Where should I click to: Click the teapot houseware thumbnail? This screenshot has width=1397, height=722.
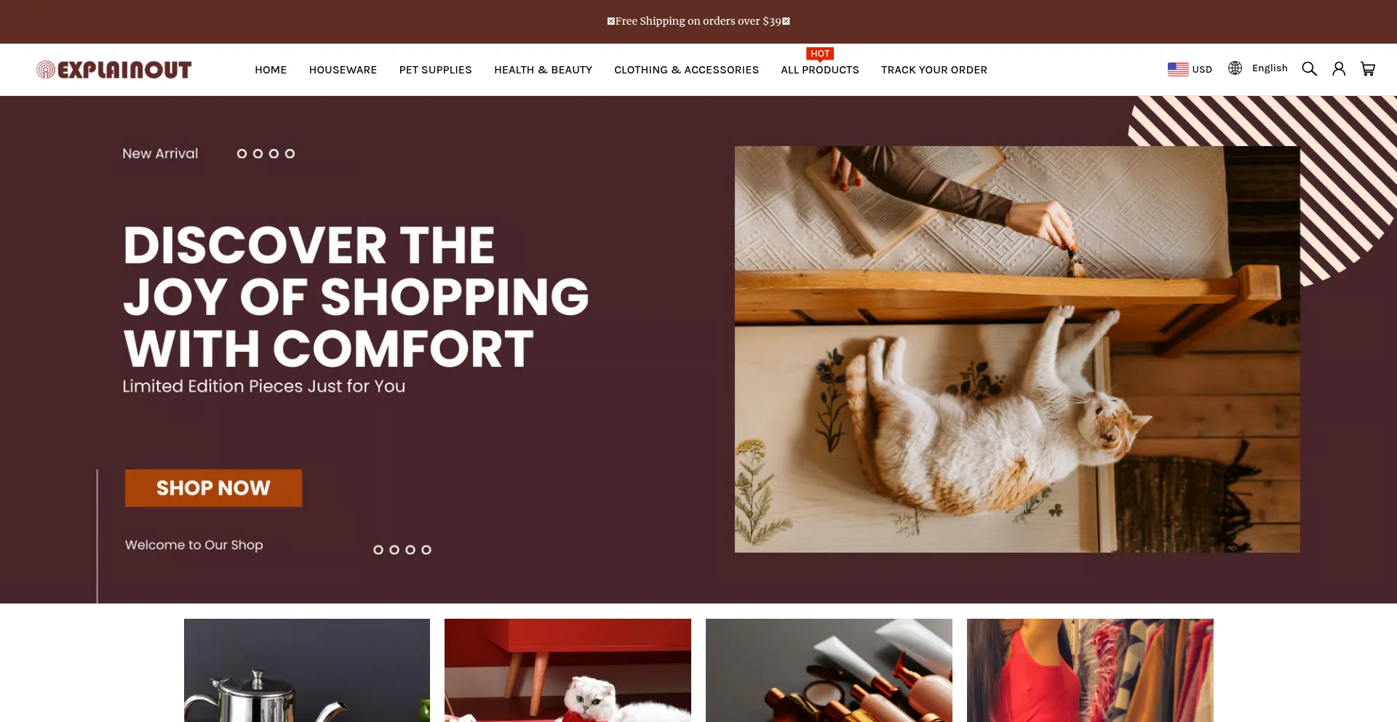coord(307,670)
